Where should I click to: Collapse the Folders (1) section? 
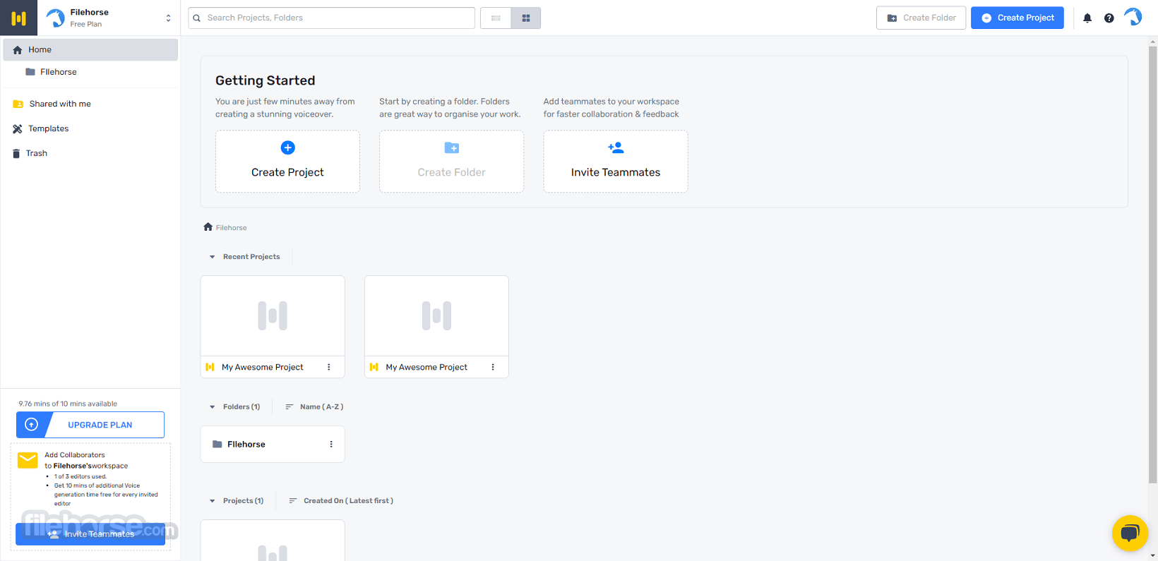click(212, 407)
